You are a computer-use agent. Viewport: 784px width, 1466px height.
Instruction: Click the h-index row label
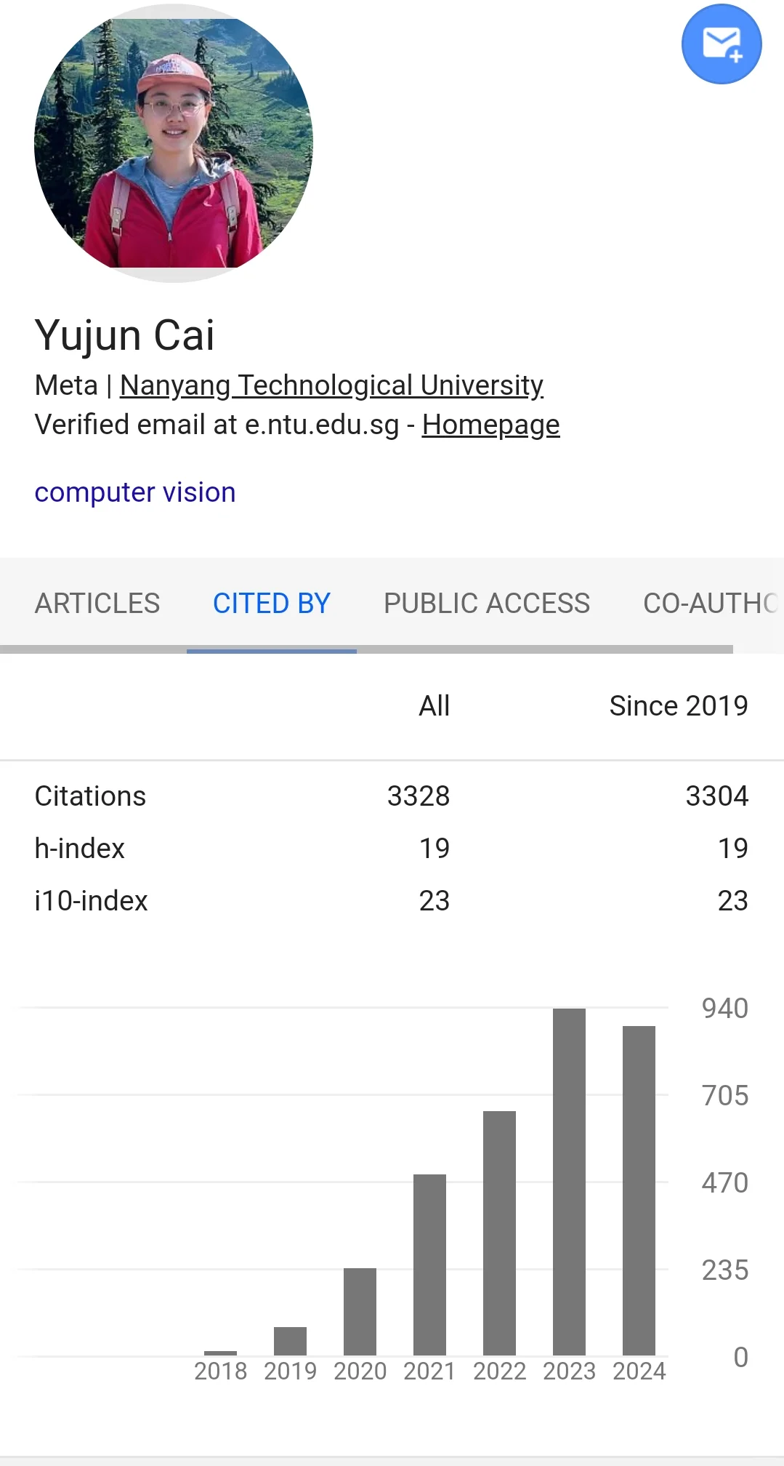pos(80,849)
